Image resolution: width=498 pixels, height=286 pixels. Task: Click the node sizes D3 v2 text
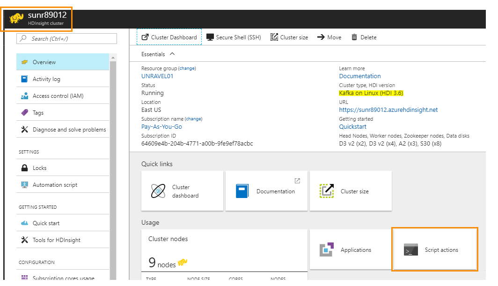tap(390, 143)
